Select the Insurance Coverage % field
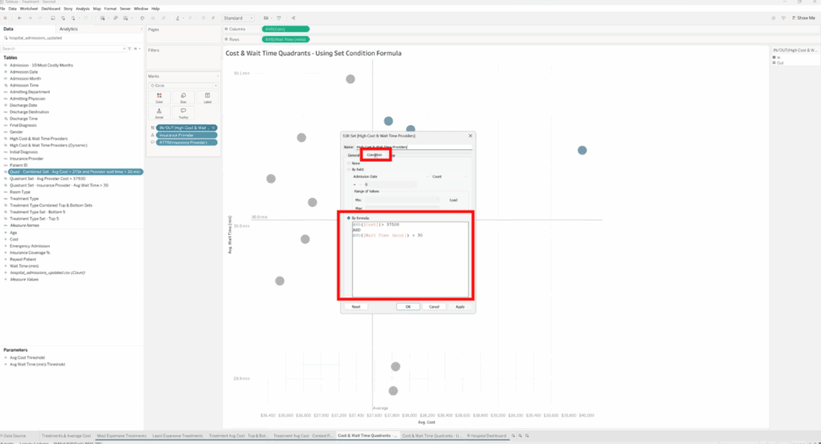Screen dimensions: 821x444 point(30,252)
